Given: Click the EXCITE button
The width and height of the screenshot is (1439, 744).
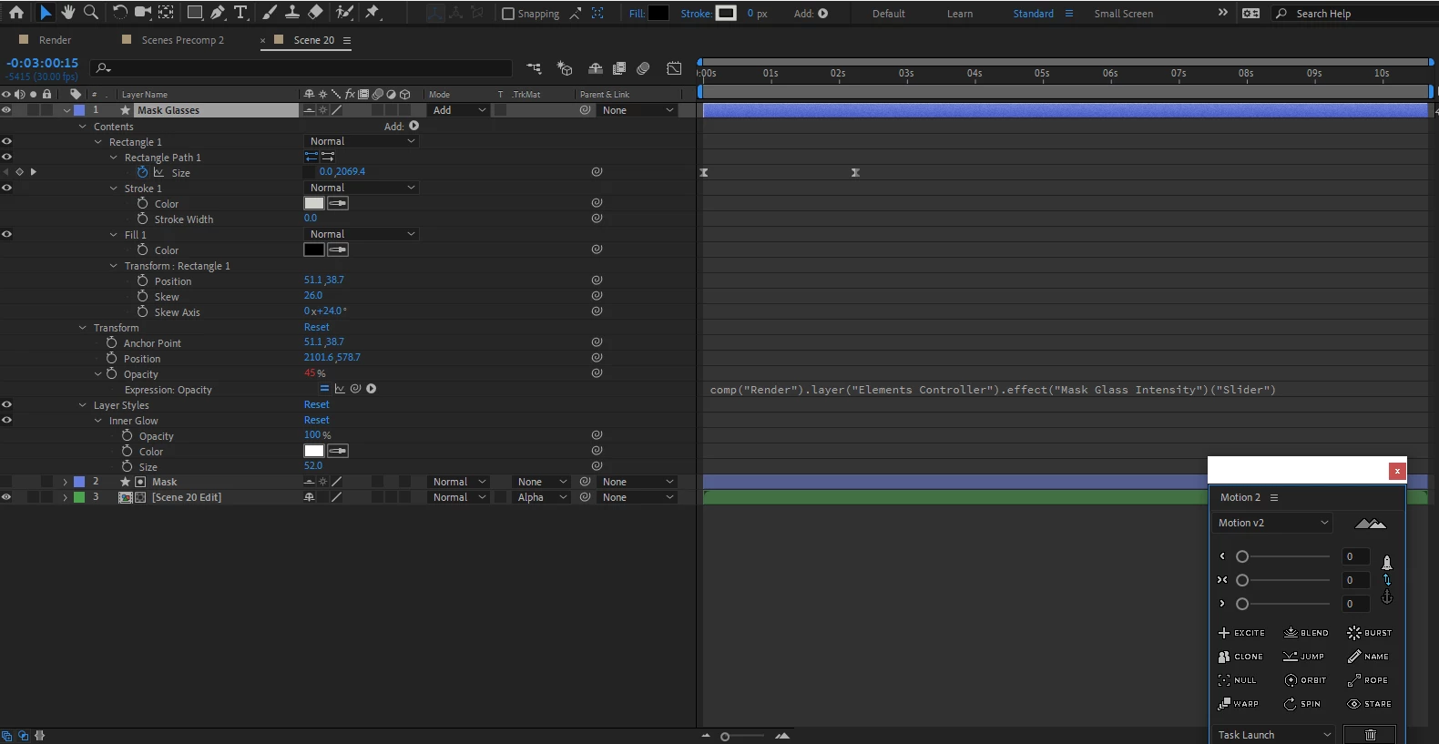Looking at the screenshot, I should (x=1241, y=633).
